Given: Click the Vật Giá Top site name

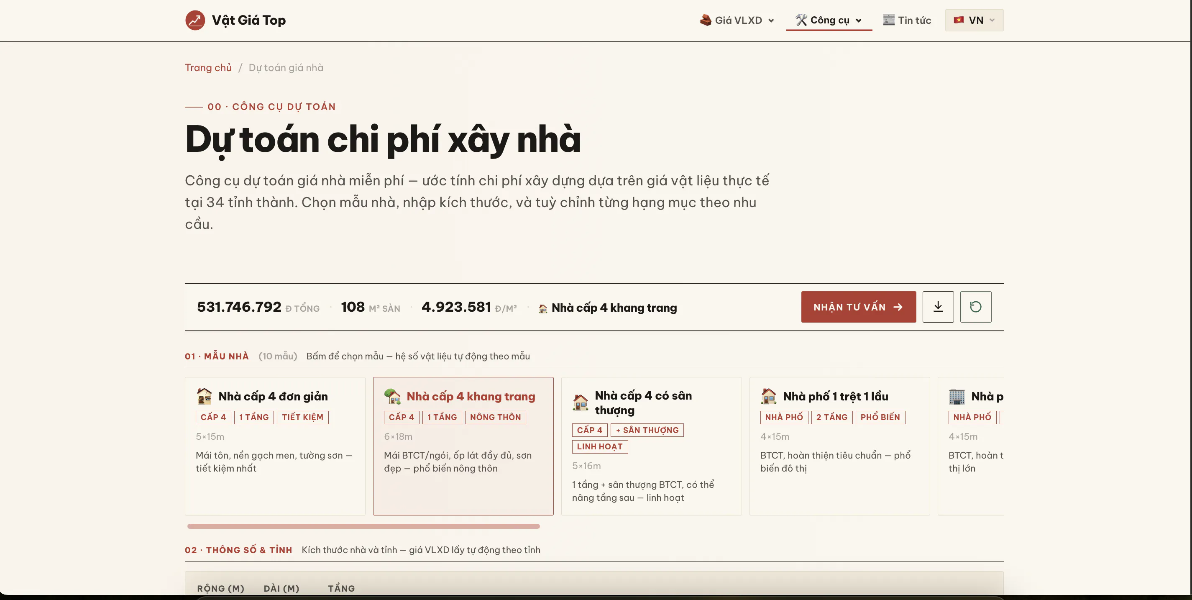Looking at the screenshot, I should point(249,20).
